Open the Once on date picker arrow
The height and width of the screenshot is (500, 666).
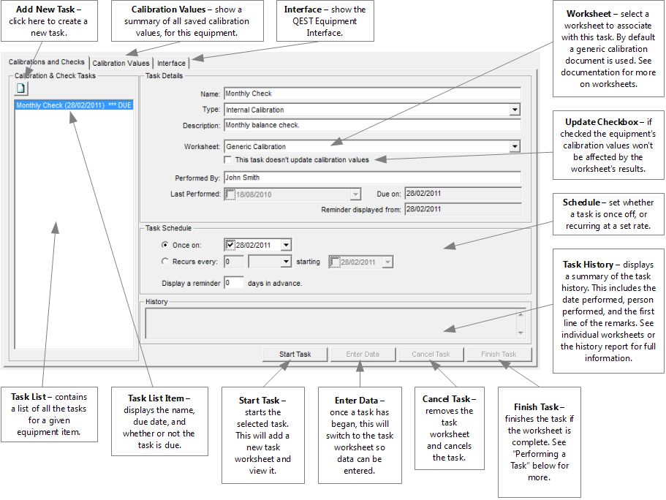[x=285, y=246]
